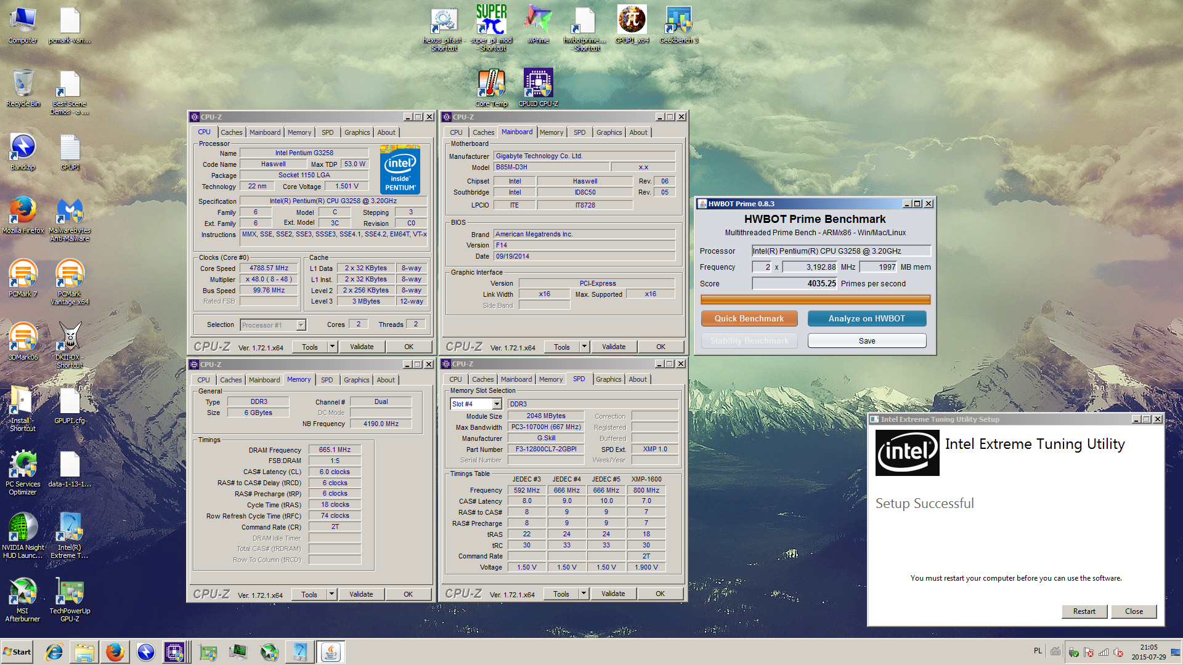Click the HWBOT Prime orange progress bar
This screenshot has height=665, width=1183.
tap(815, 300)
